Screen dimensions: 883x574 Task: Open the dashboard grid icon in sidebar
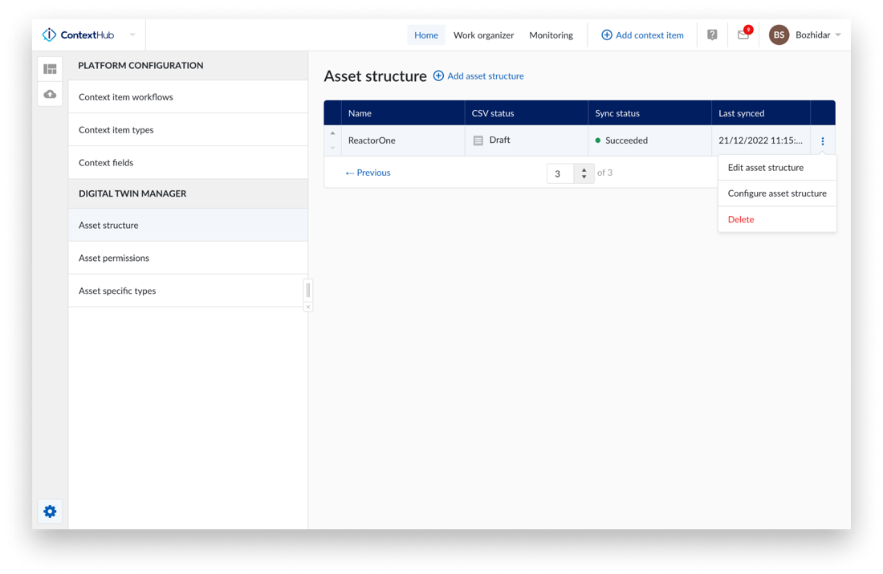[x=50, y=69]
